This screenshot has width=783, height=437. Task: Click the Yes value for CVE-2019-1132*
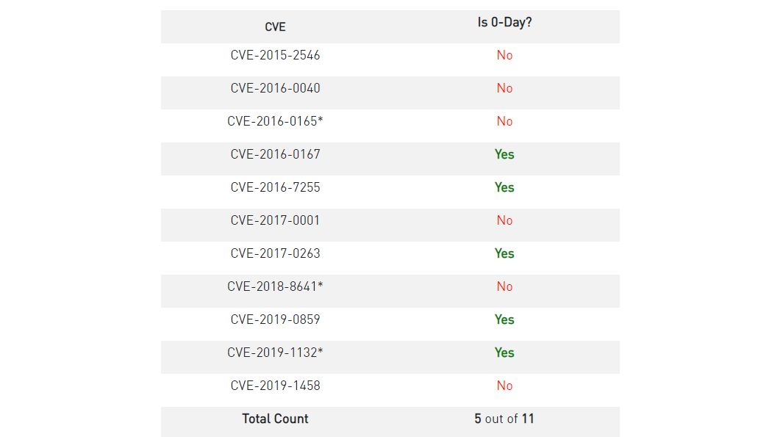point(504,353)
